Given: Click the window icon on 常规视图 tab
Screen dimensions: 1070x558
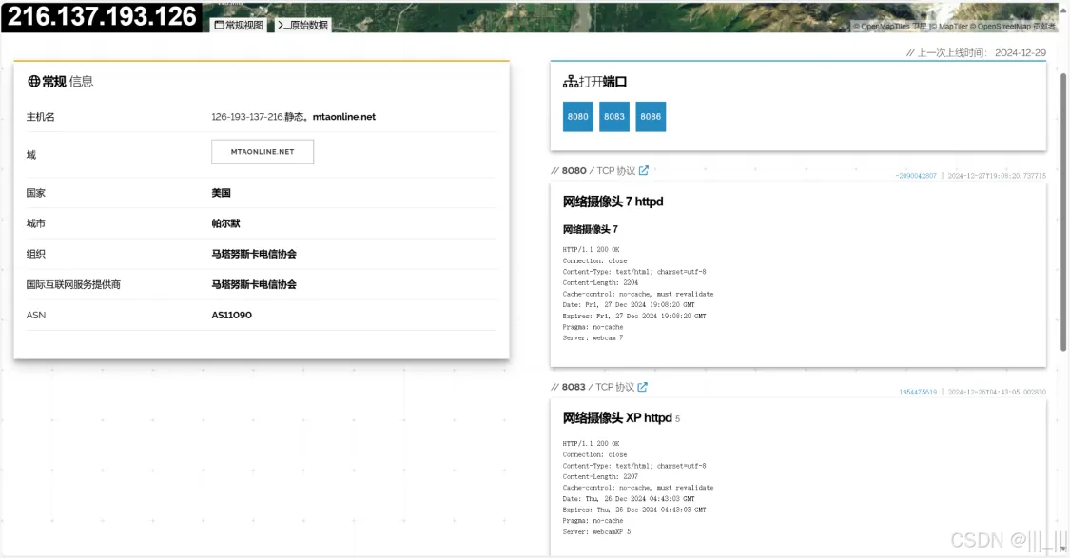Looking at the screenshot, I should [x=220, y=26].
